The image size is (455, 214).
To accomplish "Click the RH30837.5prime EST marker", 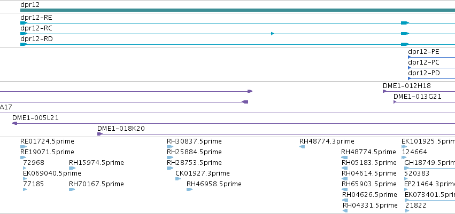I will pyautogui.click(x=170, y=147).
